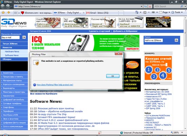Open 'How does Phishing Filter help protect me?' link
Screen dimensions: 187x136
[x=55, y=85]
